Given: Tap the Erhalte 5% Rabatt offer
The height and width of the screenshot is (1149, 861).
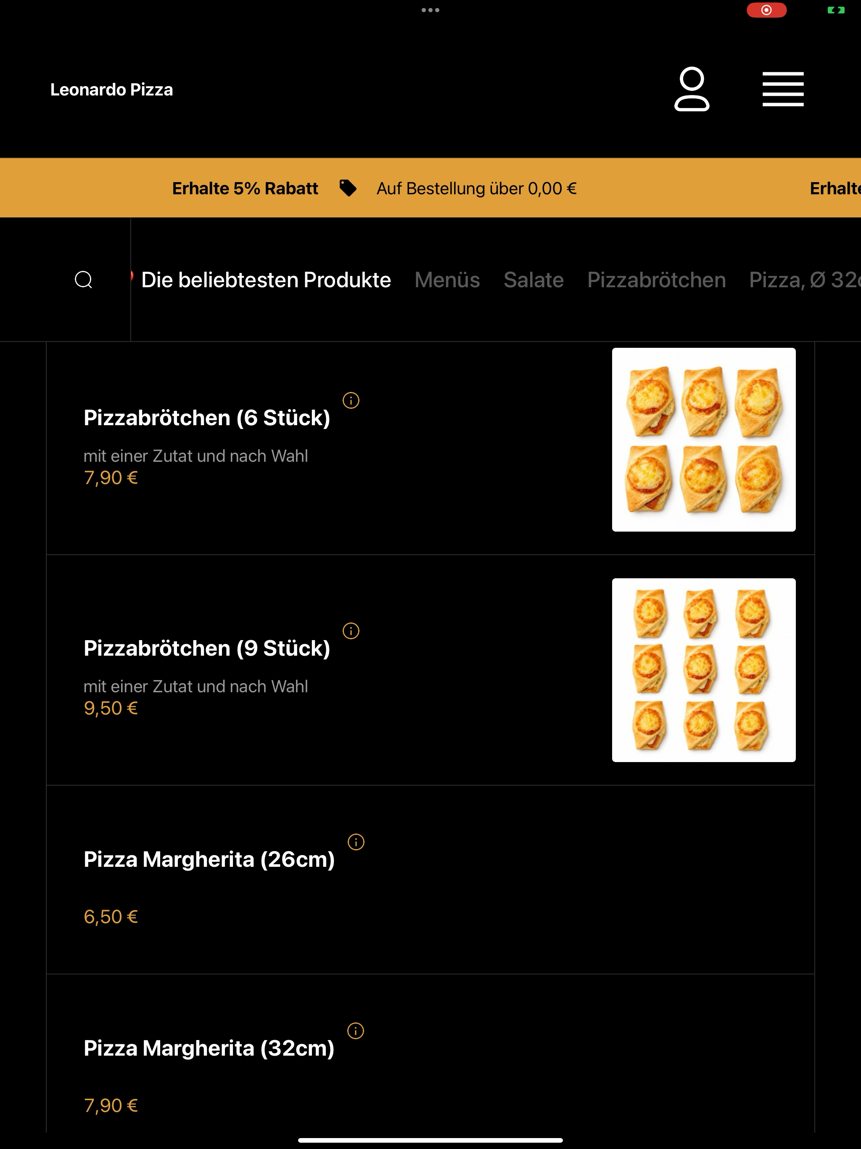Looking at the screenshot, I should point(245,188).
